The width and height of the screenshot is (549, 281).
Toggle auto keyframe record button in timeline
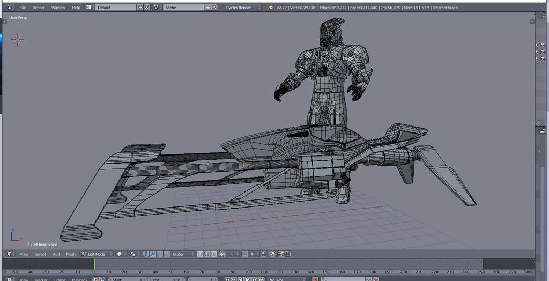click(315, 279)
